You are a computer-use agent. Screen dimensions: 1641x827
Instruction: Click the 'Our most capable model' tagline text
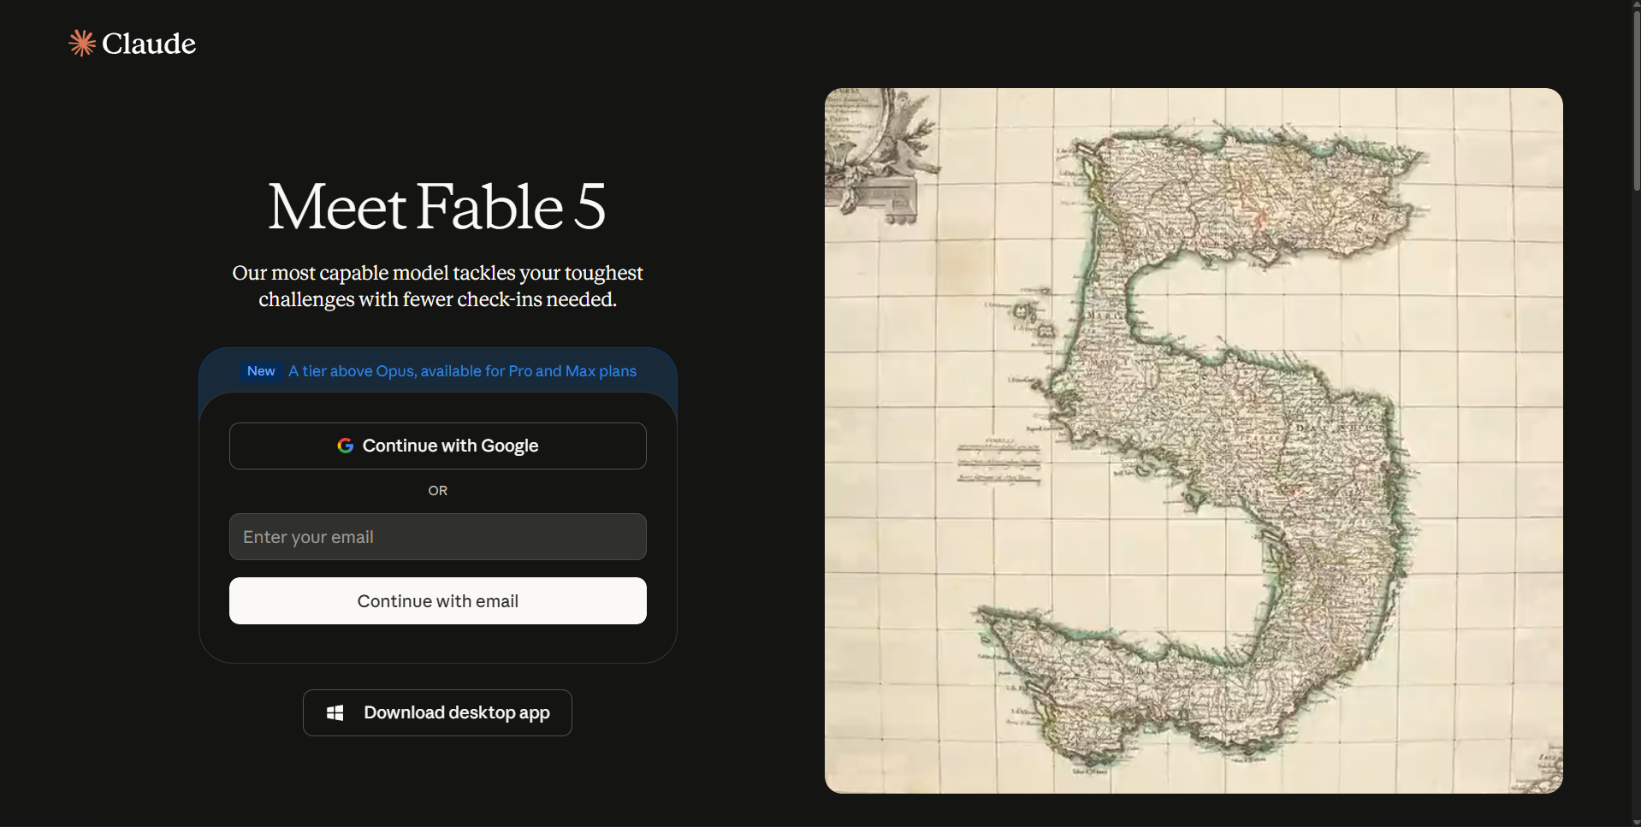click(x=438, y=286)
